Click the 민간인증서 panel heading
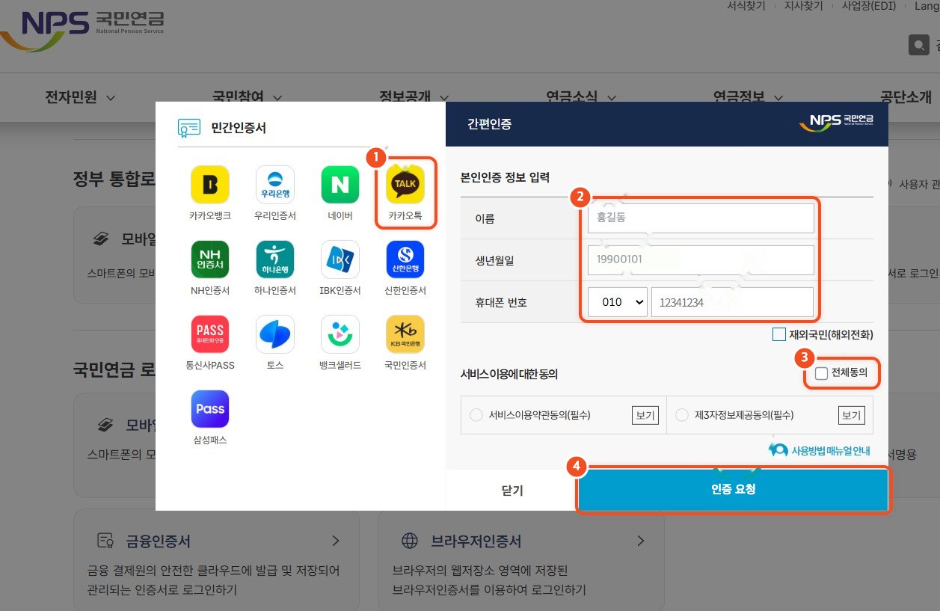The image size is (940, 611). (239, 128)
